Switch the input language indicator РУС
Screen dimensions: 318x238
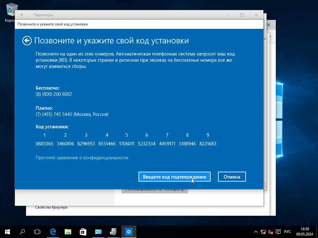tap(287, 232)
